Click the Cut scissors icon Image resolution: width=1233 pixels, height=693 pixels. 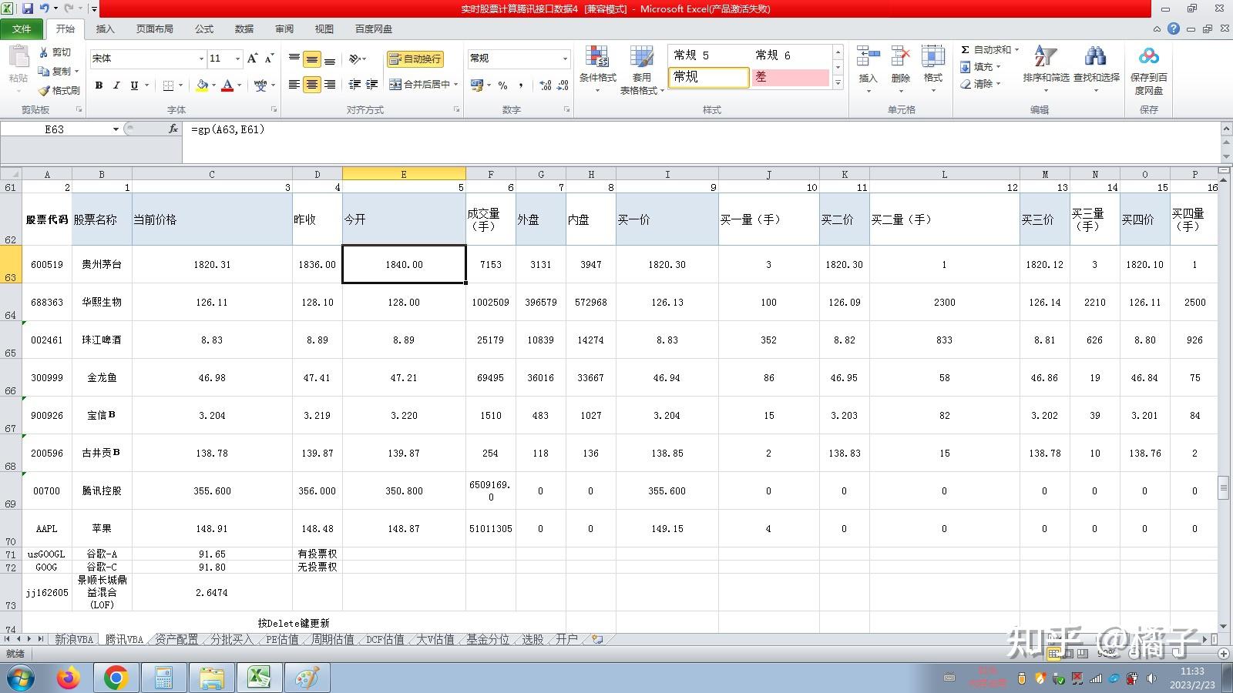click(44, 52)
